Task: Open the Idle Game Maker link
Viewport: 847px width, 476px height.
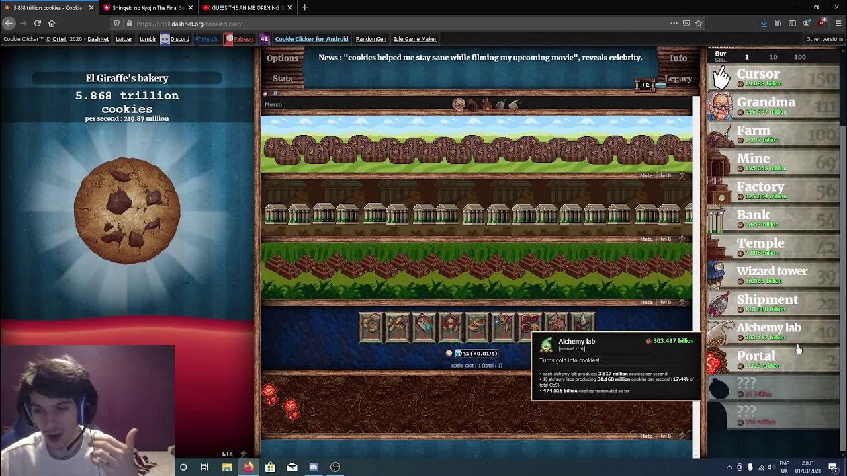Action: point(416,39)
